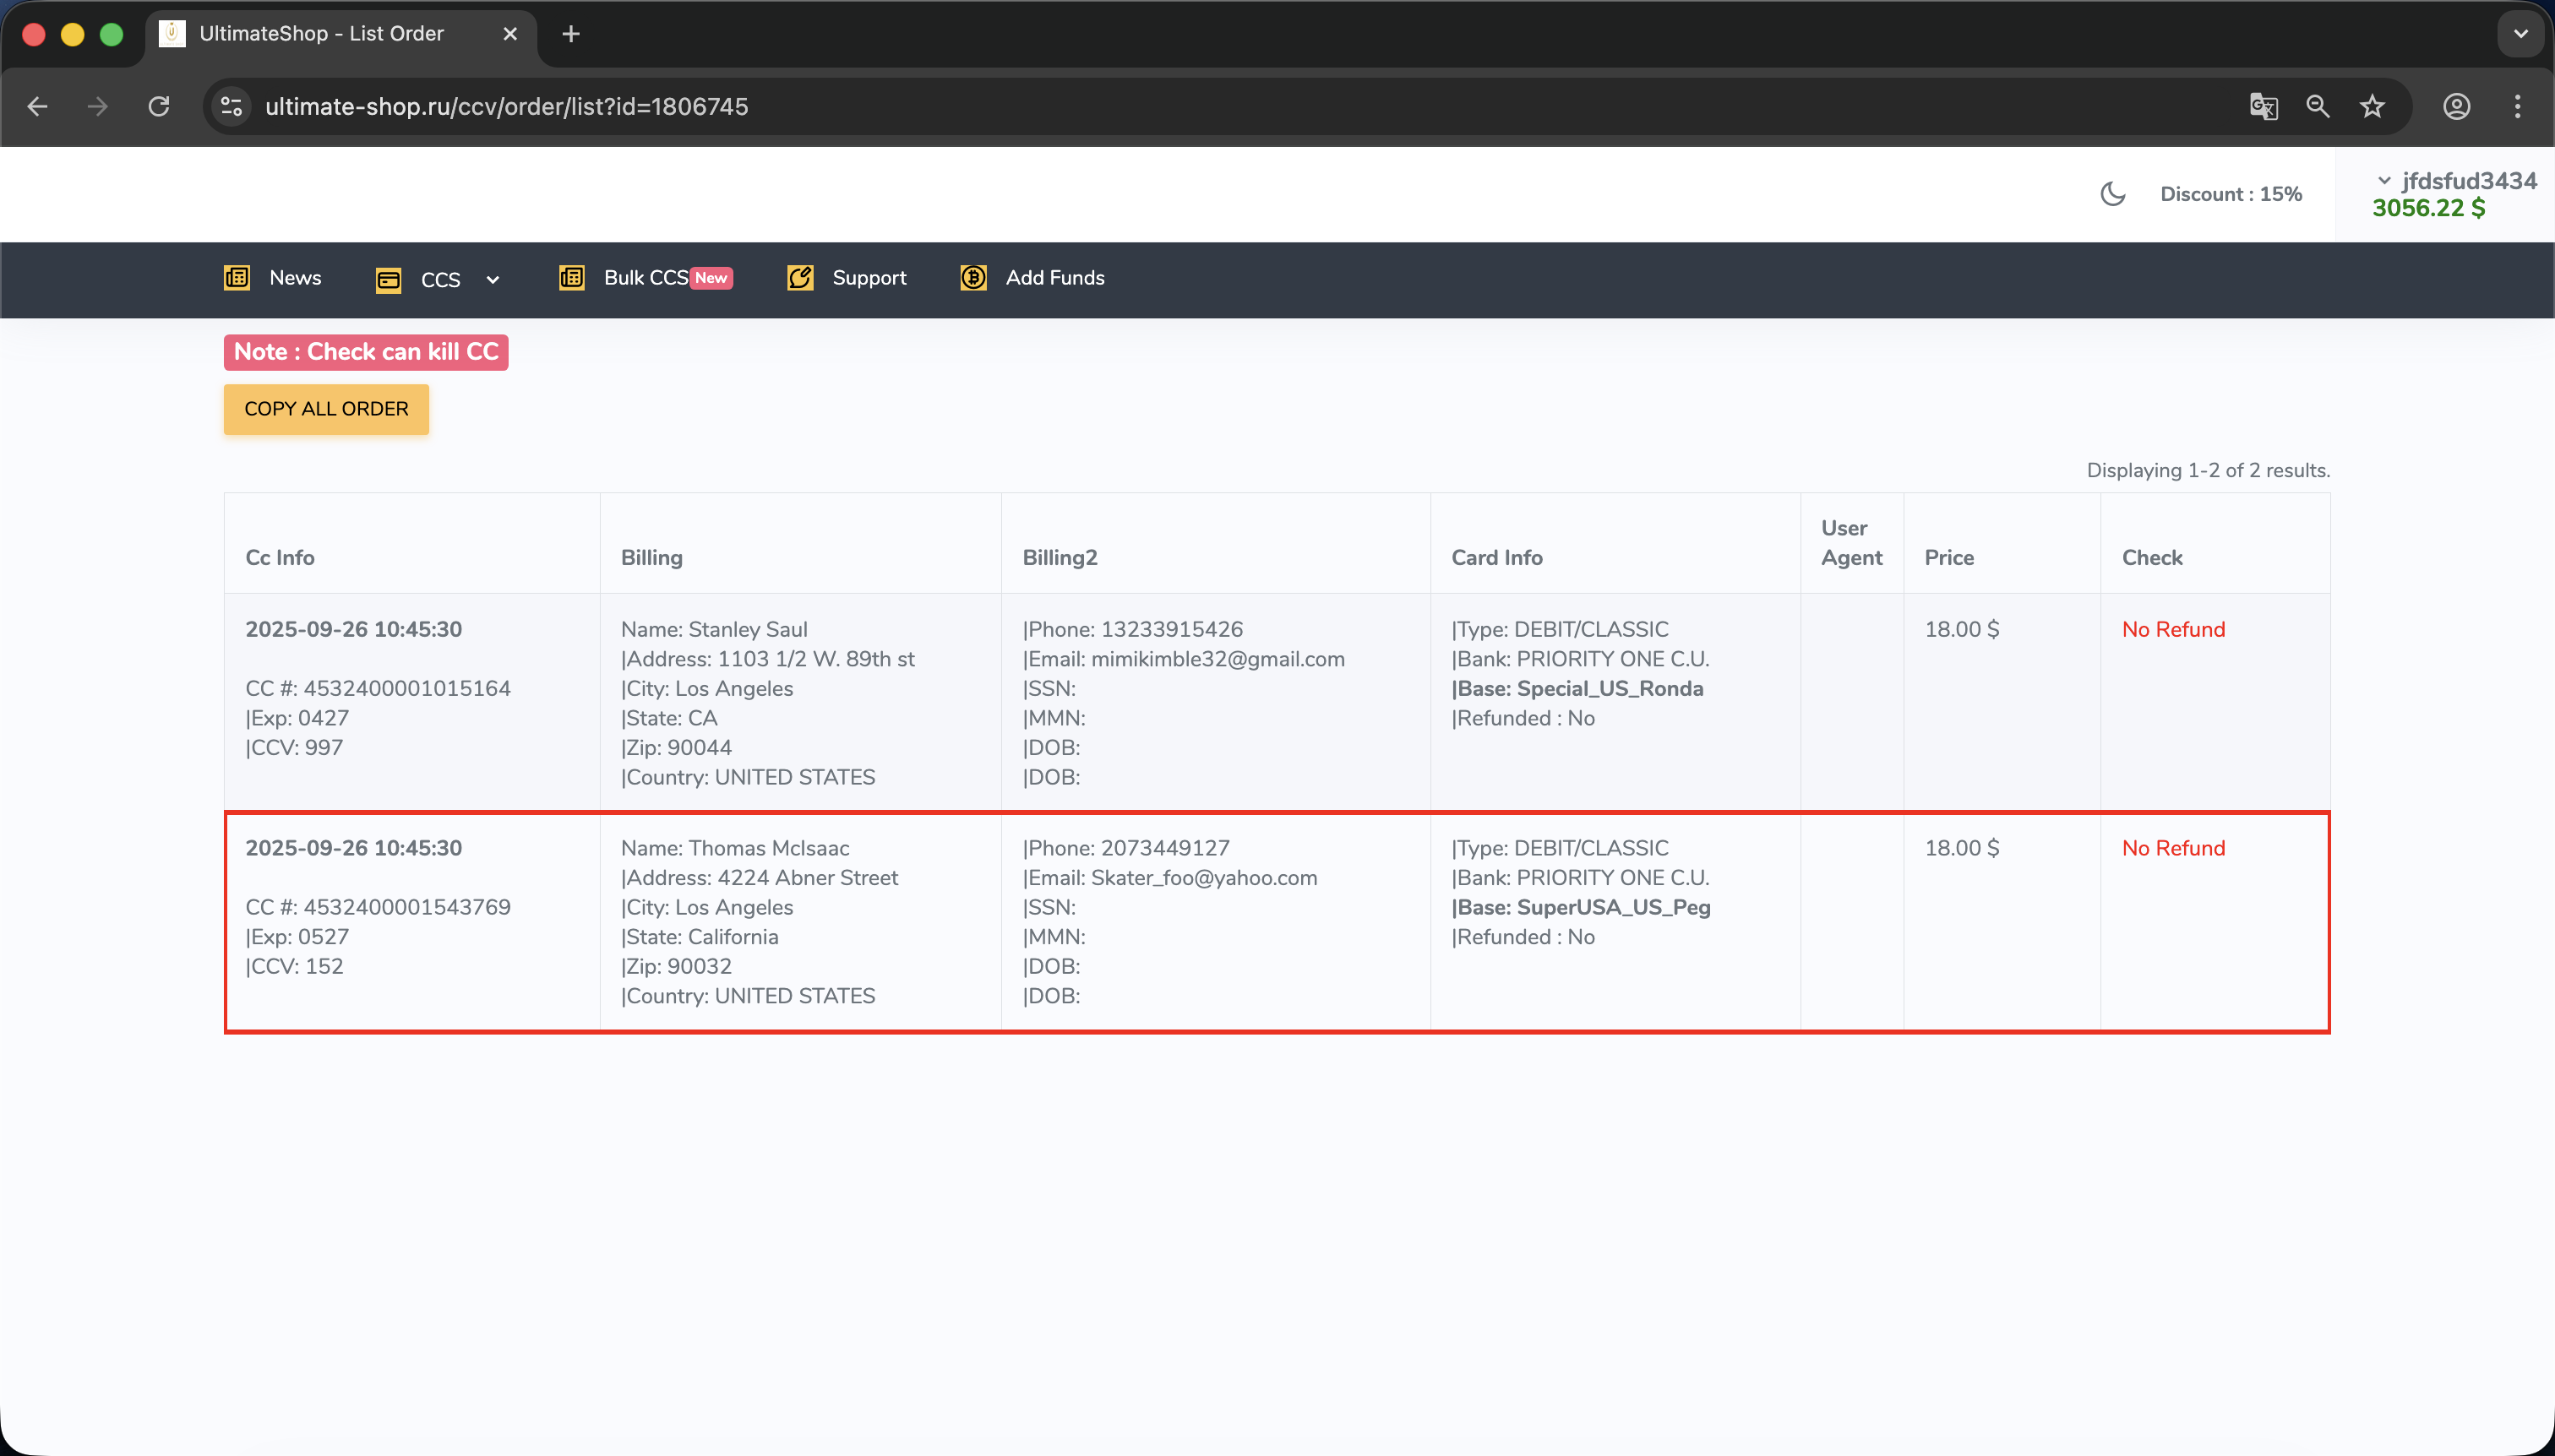Click the browser forward arrow
This screenshot has height=1456, width=2555.
97,106
